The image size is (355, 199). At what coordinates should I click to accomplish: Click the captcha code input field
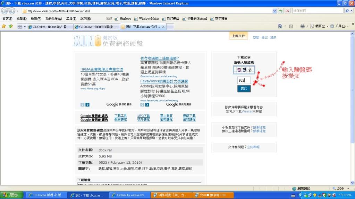244,80
